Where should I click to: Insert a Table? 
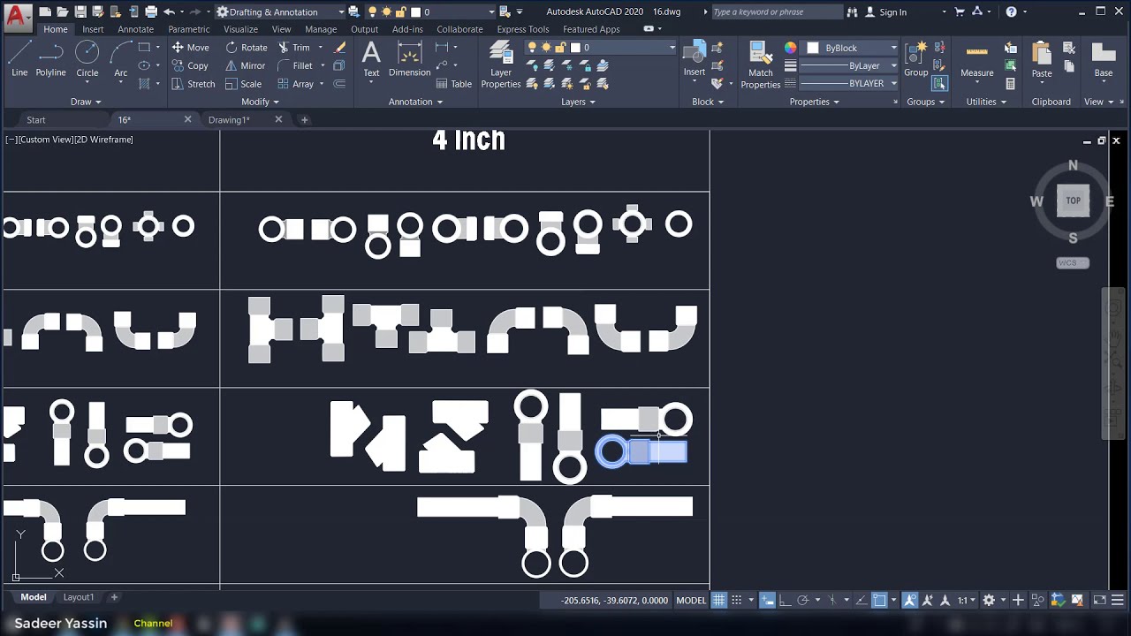point(454,84)
